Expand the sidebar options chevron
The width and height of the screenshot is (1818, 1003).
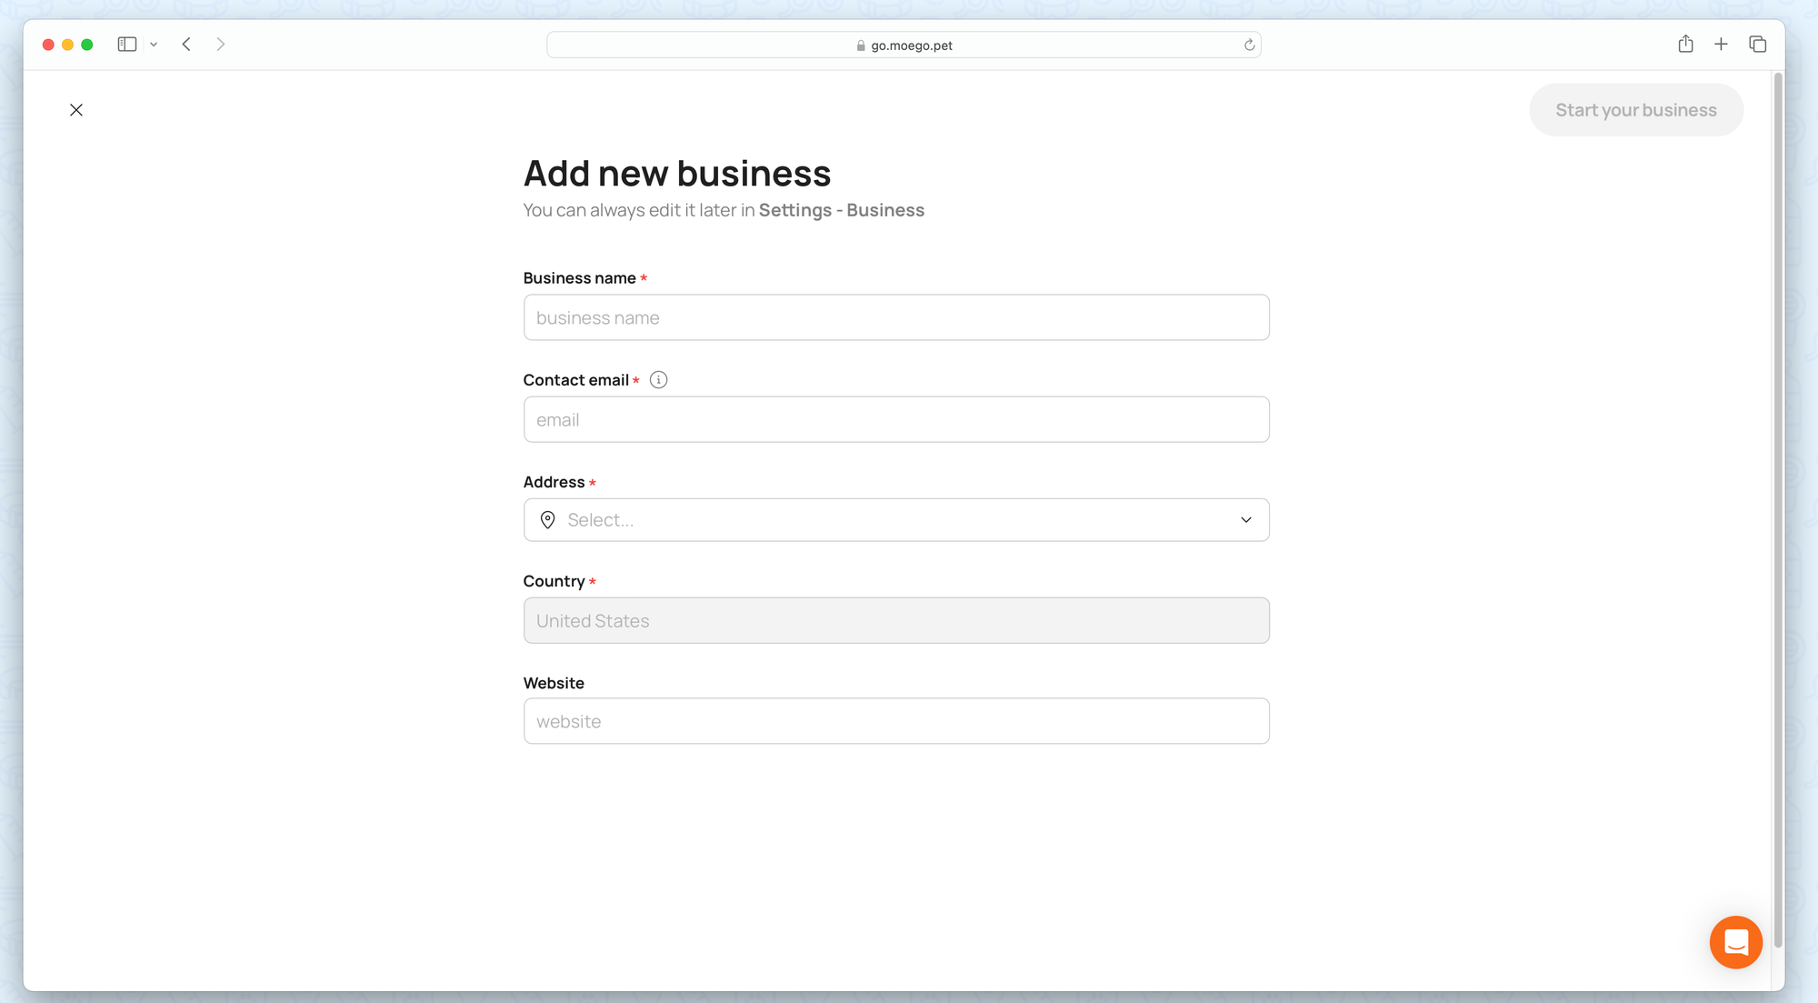pos(154,45)
